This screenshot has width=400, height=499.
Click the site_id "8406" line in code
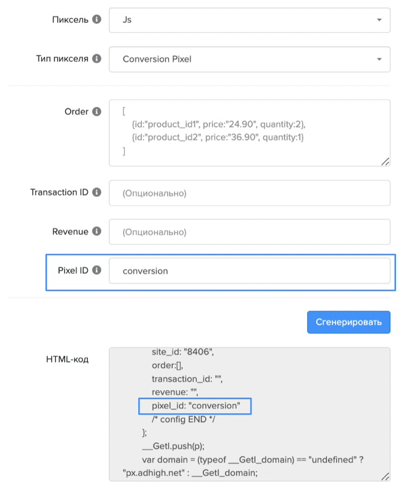pos(182,352)
